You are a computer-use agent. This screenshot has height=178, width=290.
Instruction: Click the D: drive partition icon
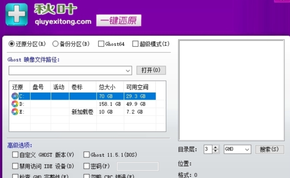point(15,104)
